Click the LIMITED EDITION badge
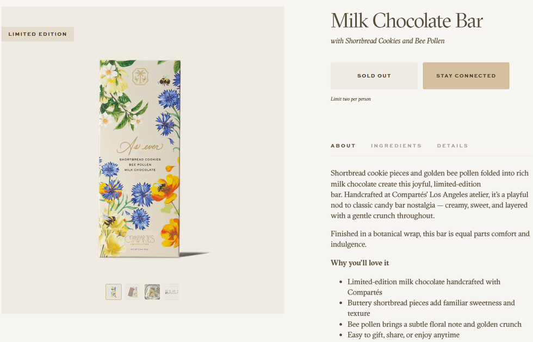533x342 pixels. pyautogui.click(x=38, y=34)
